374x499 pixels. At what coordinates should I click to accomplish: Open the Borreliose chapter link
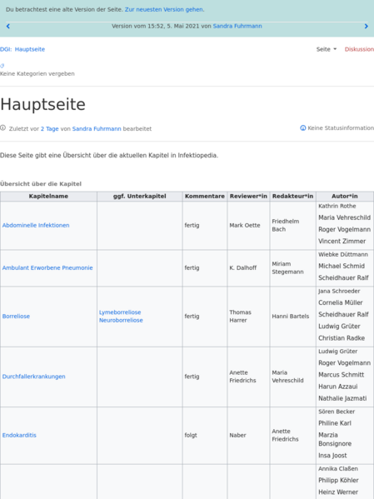(16, 317)
